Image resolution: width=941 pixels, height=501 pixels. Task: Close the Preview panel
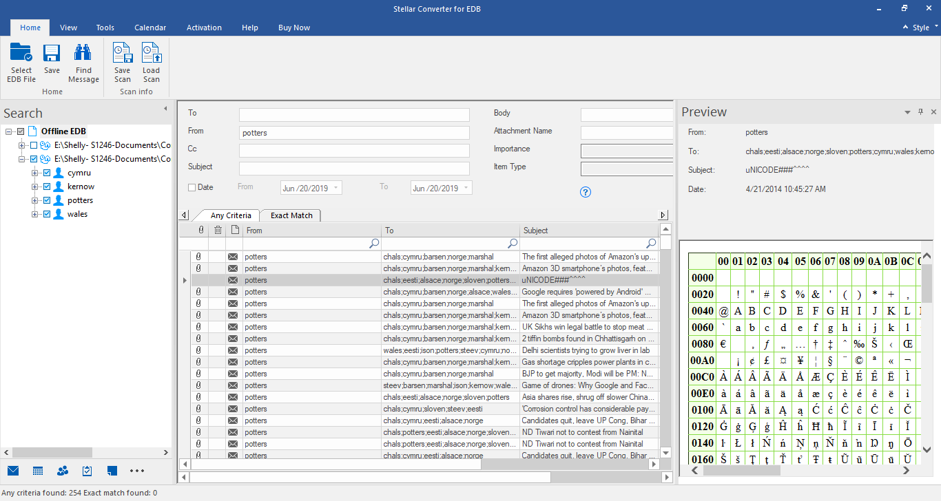click(933, 111)
